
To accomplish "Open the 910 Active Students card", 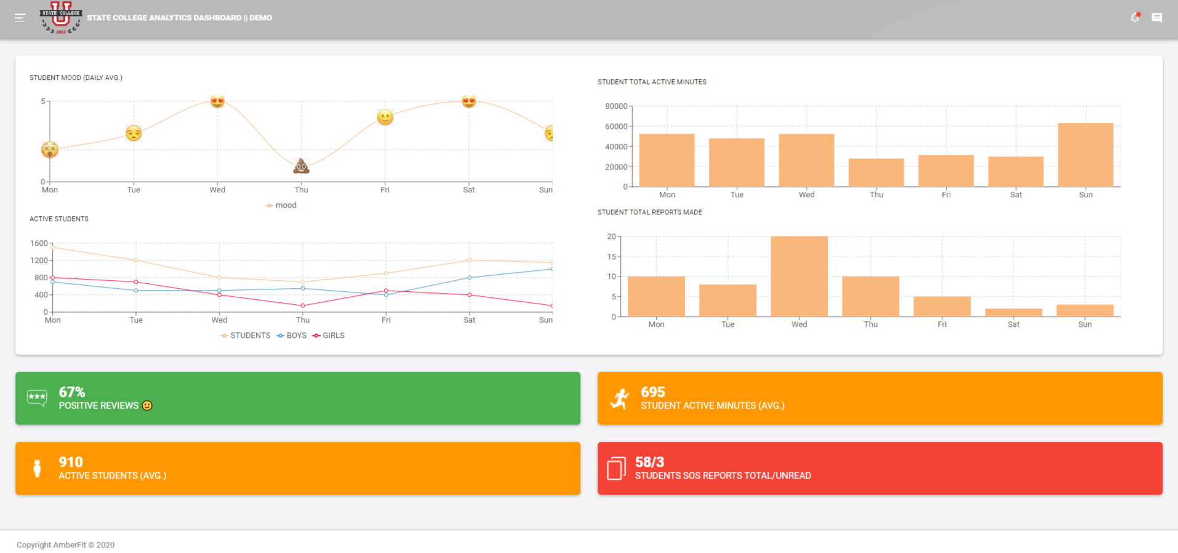I will (298, 468).
